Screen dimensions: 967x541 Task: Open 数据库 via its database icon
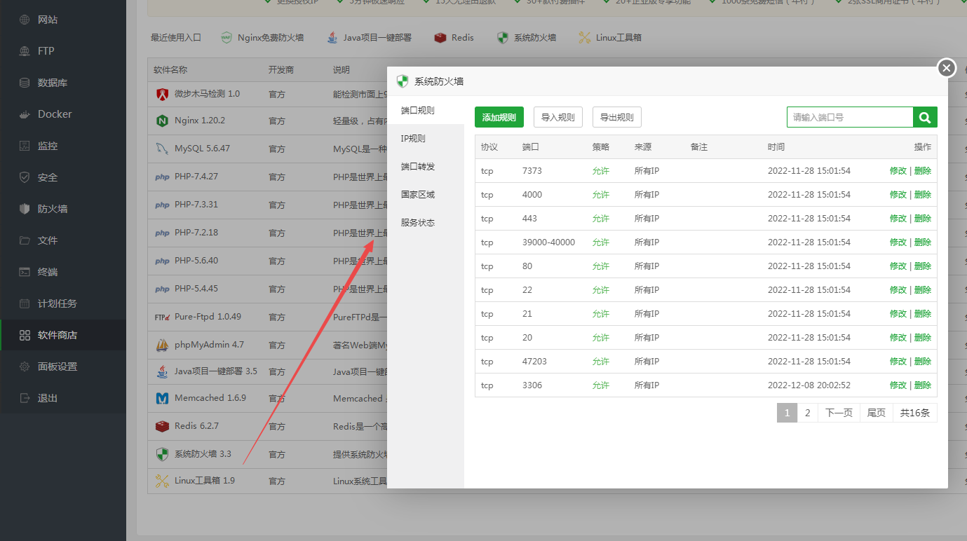[25, 83]
